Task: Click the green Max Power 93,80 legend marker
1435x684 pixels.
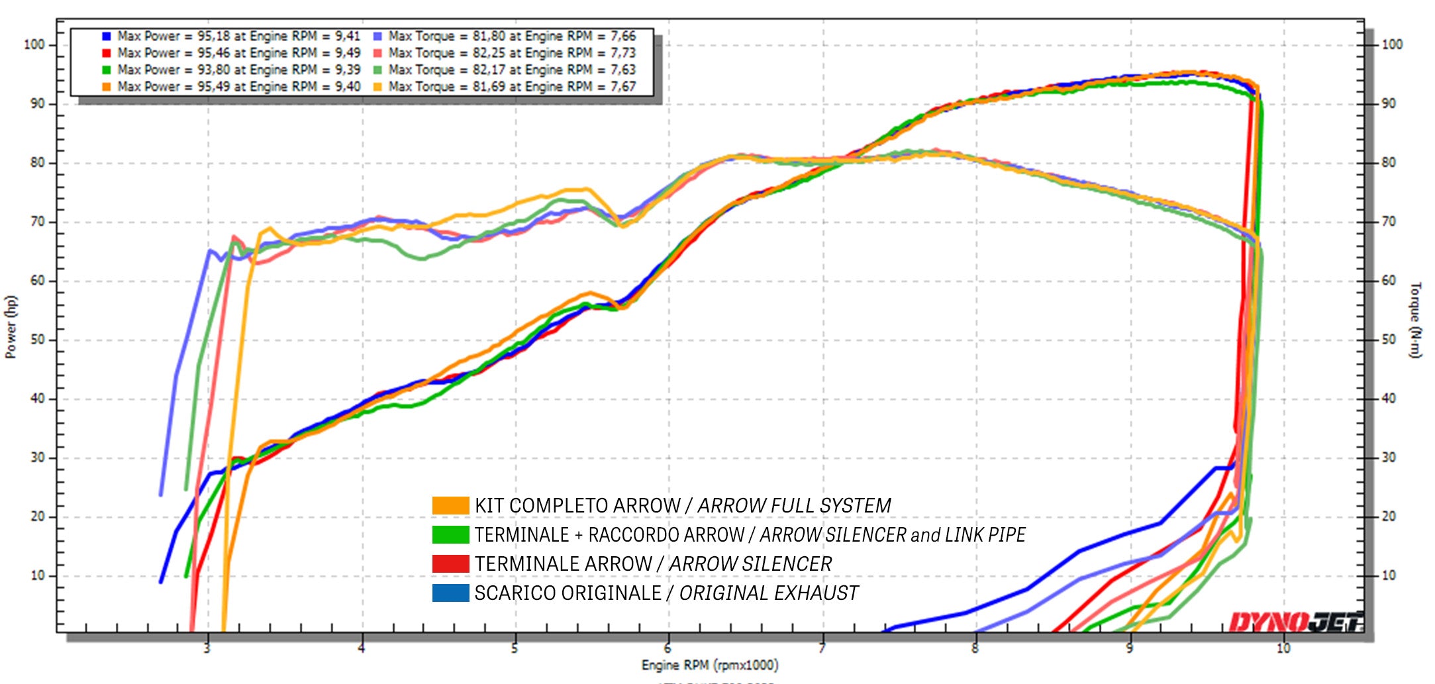Action: pos(106,70)
